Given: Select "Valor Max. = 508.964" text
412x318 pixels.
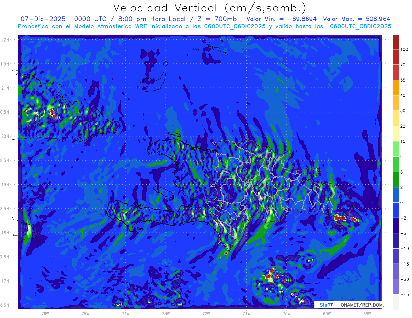Looking at the screenshot, I should pyautogui.click(x=357, y=19).
